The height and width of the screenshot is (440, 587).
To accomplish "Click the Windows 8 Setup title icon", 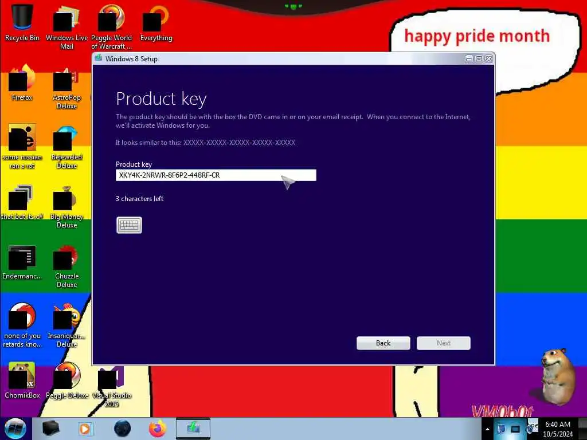I will (99, 58).
